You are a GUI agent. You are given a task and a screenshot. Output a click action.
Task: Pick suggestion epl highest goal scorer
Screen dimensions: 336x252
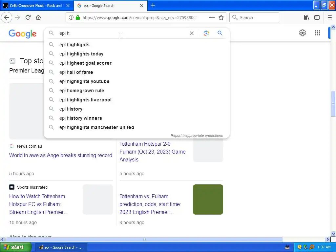coord(136,63)
